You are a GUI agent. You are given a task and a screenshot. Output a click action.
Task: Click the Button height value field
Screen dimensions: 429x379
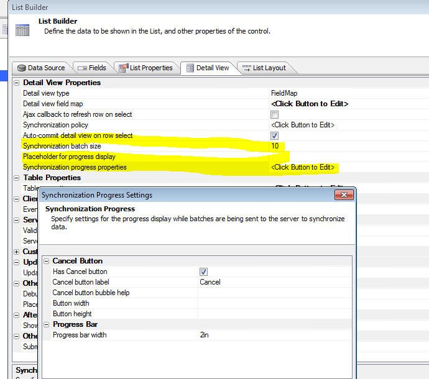pos(275,314)
